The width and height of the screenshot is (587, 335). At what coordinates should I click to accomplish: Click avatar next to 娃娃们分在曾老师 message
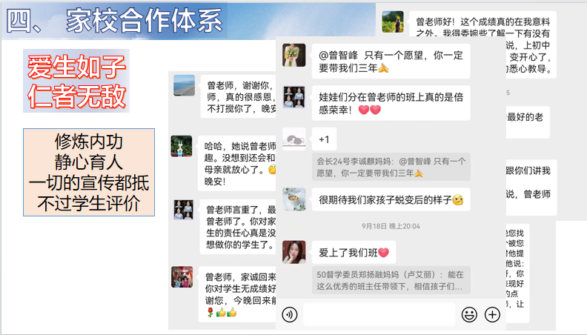(x=294, y=97)
